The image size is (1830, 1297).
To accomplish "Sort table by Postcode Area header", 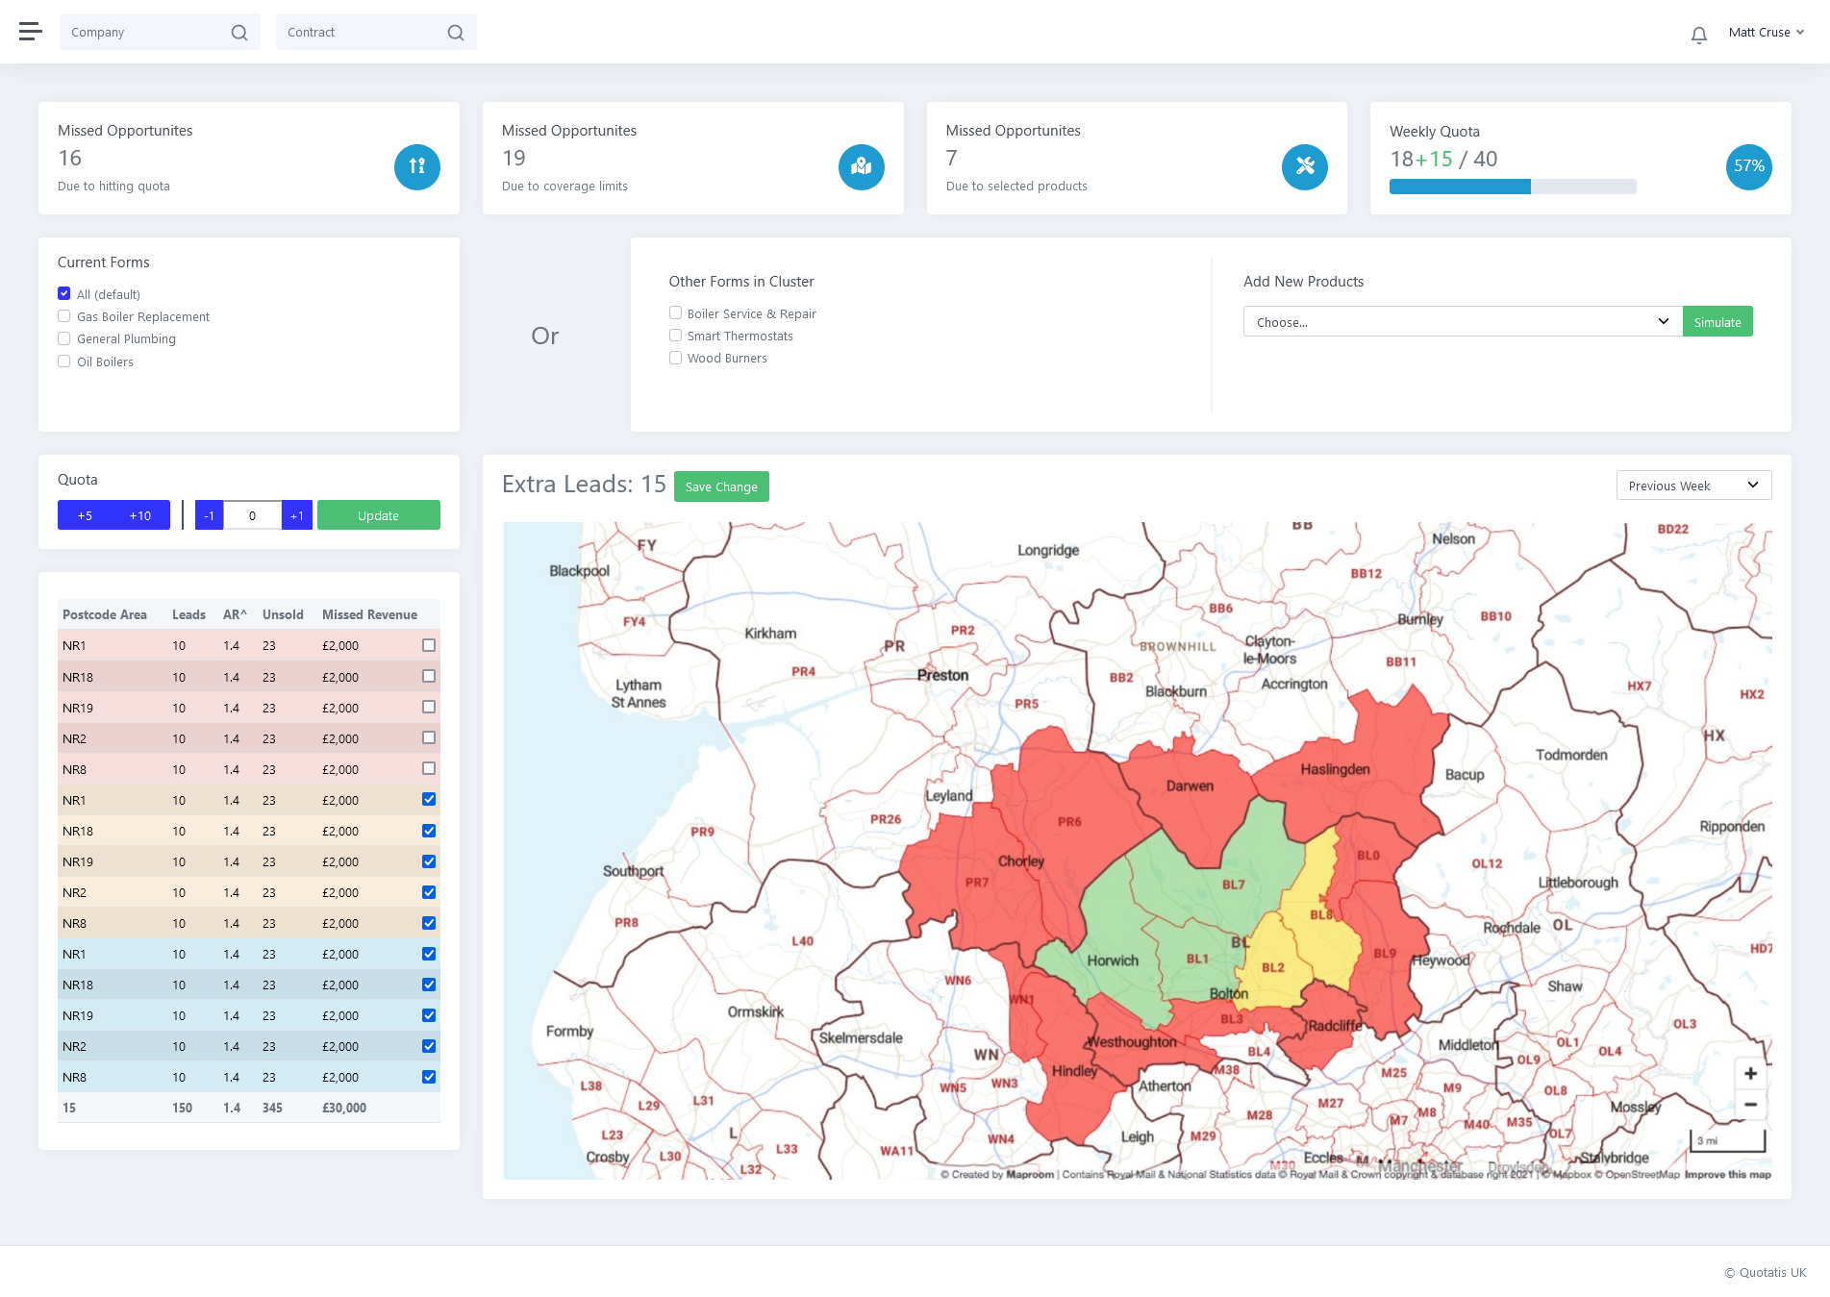I will (105, 614).
